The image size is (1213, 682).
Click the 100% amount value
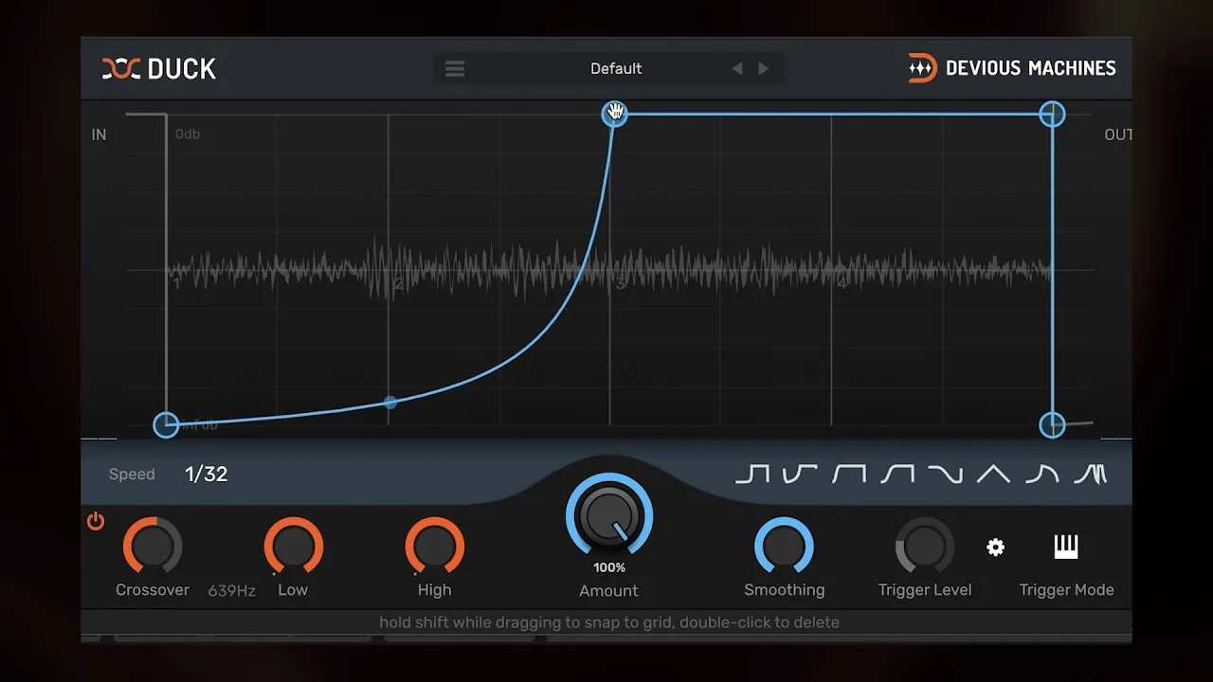click(x=609, y=567)
